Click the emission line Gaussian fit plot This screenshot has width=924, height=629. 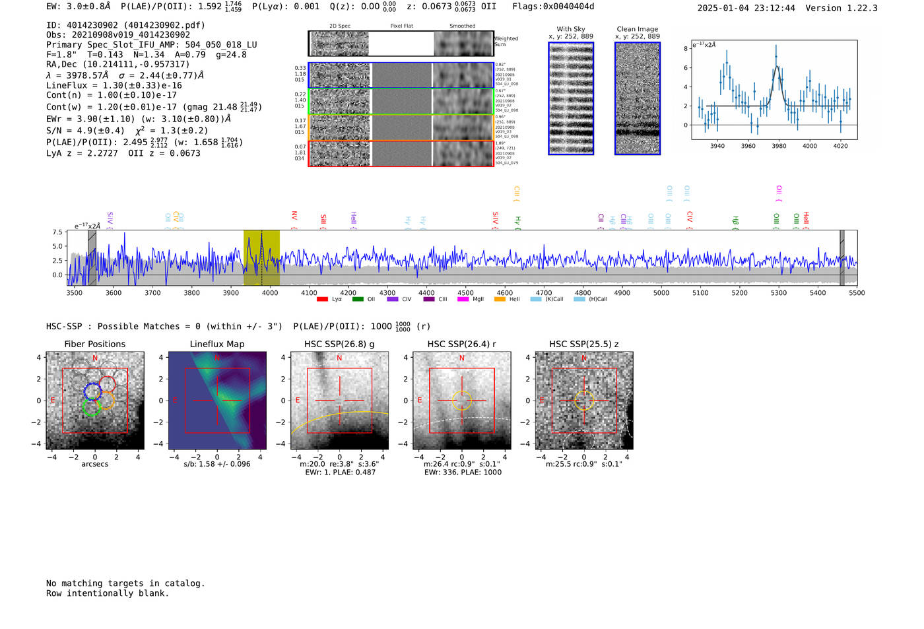coord(774,90)
